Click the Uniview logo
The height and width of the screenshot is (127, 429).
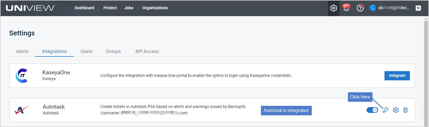(30, 8)
